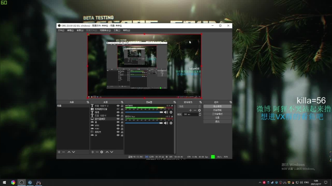The width and height of the screenshot is (332, 186).
Task: Pop out the Controls dock
Action: (x=231, y=102)
